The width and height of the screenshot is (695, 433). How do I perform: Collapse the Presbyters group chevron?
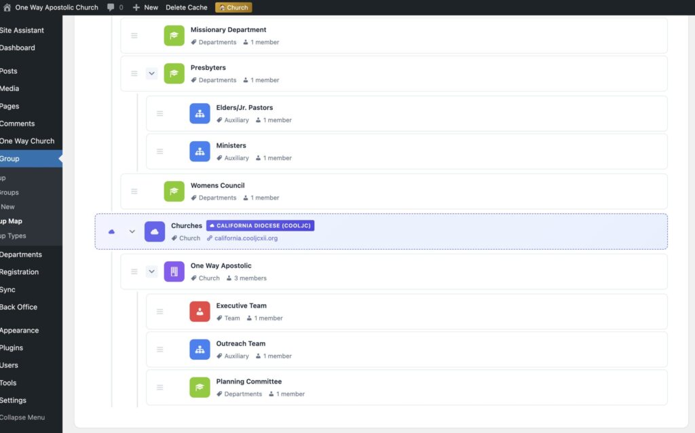pos(151,73)
